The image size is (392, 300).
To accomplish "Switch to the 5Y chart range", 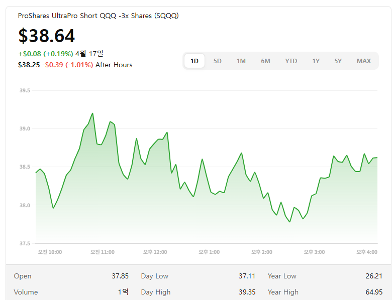I will coord(338,61).
